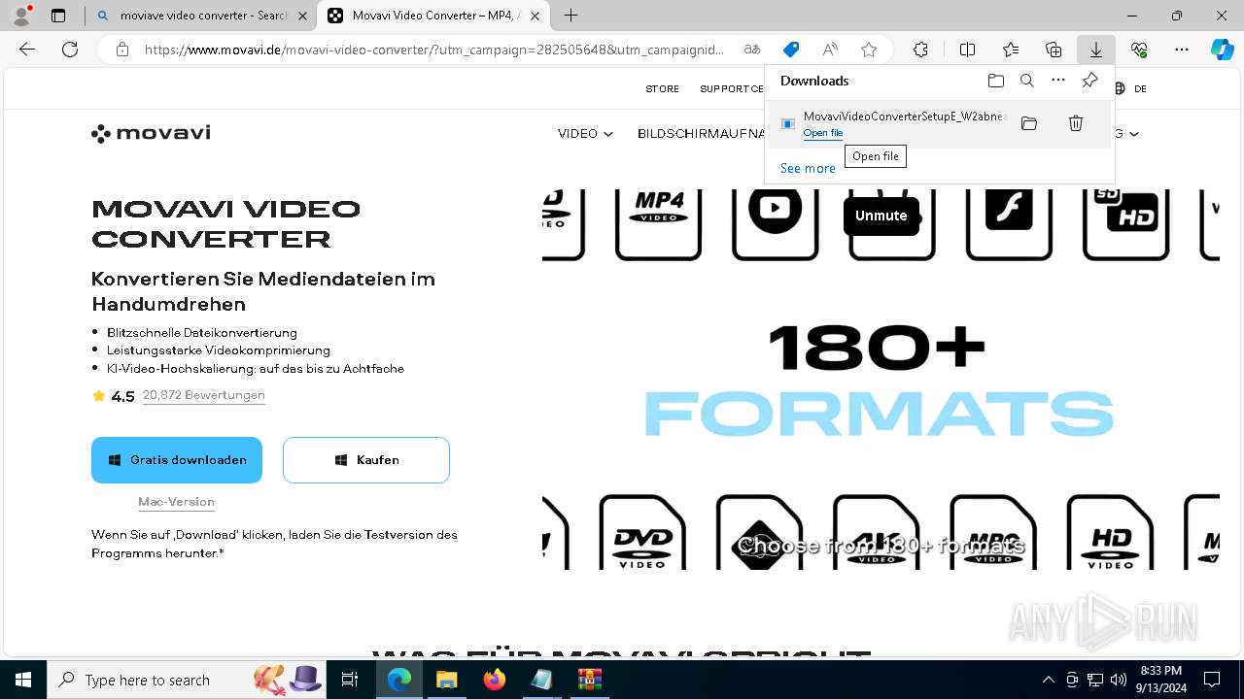Open the Copilot sidebar icon
The width and height of the screenshot is (1244, 699).
click(1222, 50)
